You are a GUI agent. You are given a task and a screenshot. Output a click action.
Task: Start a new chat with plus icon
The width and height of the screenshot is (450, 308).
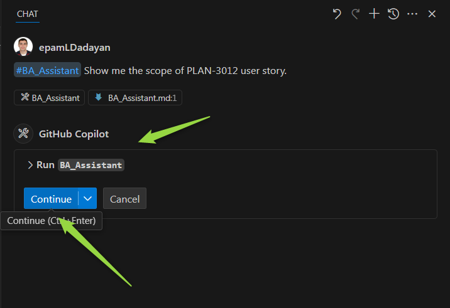click(x=374, y=14)
